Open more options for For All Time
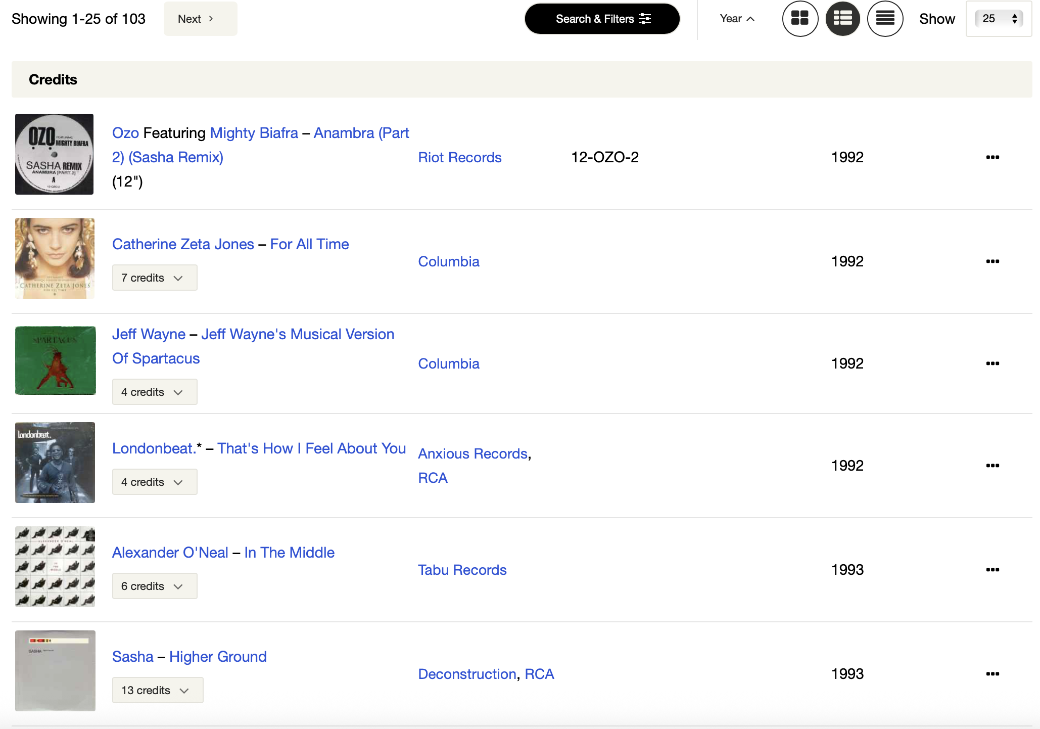This screenshot has width=1040, height=729. (x=992, y=261)
